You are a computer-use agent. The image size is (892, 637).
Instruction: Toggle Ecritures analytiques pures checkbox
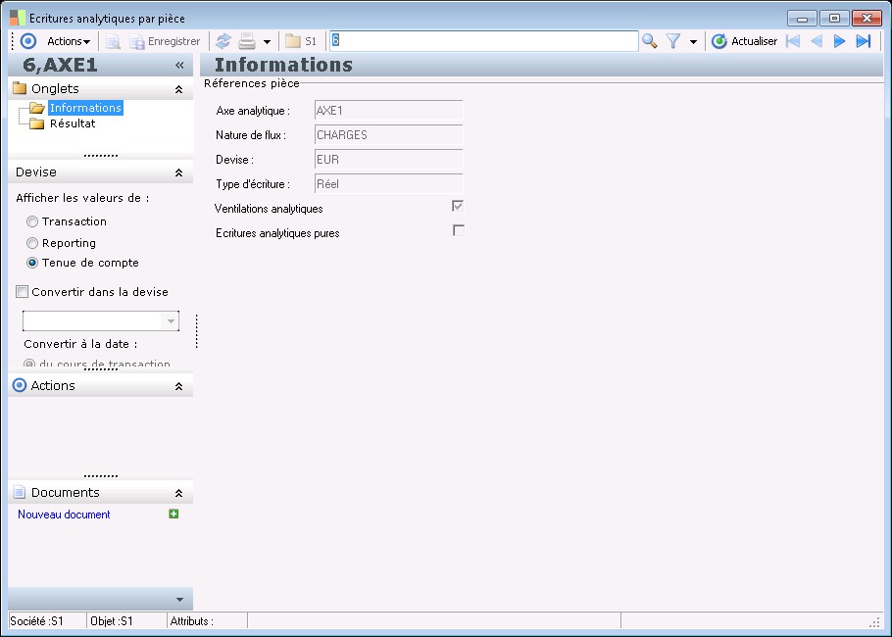coord(458,230)
